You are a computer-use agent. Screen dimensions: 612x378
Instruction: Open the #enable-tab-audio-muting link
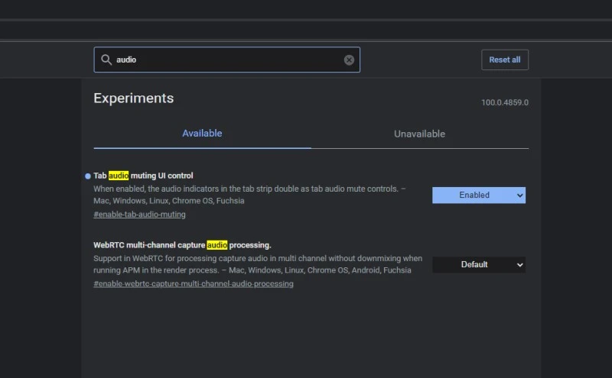tap(139, 215)
